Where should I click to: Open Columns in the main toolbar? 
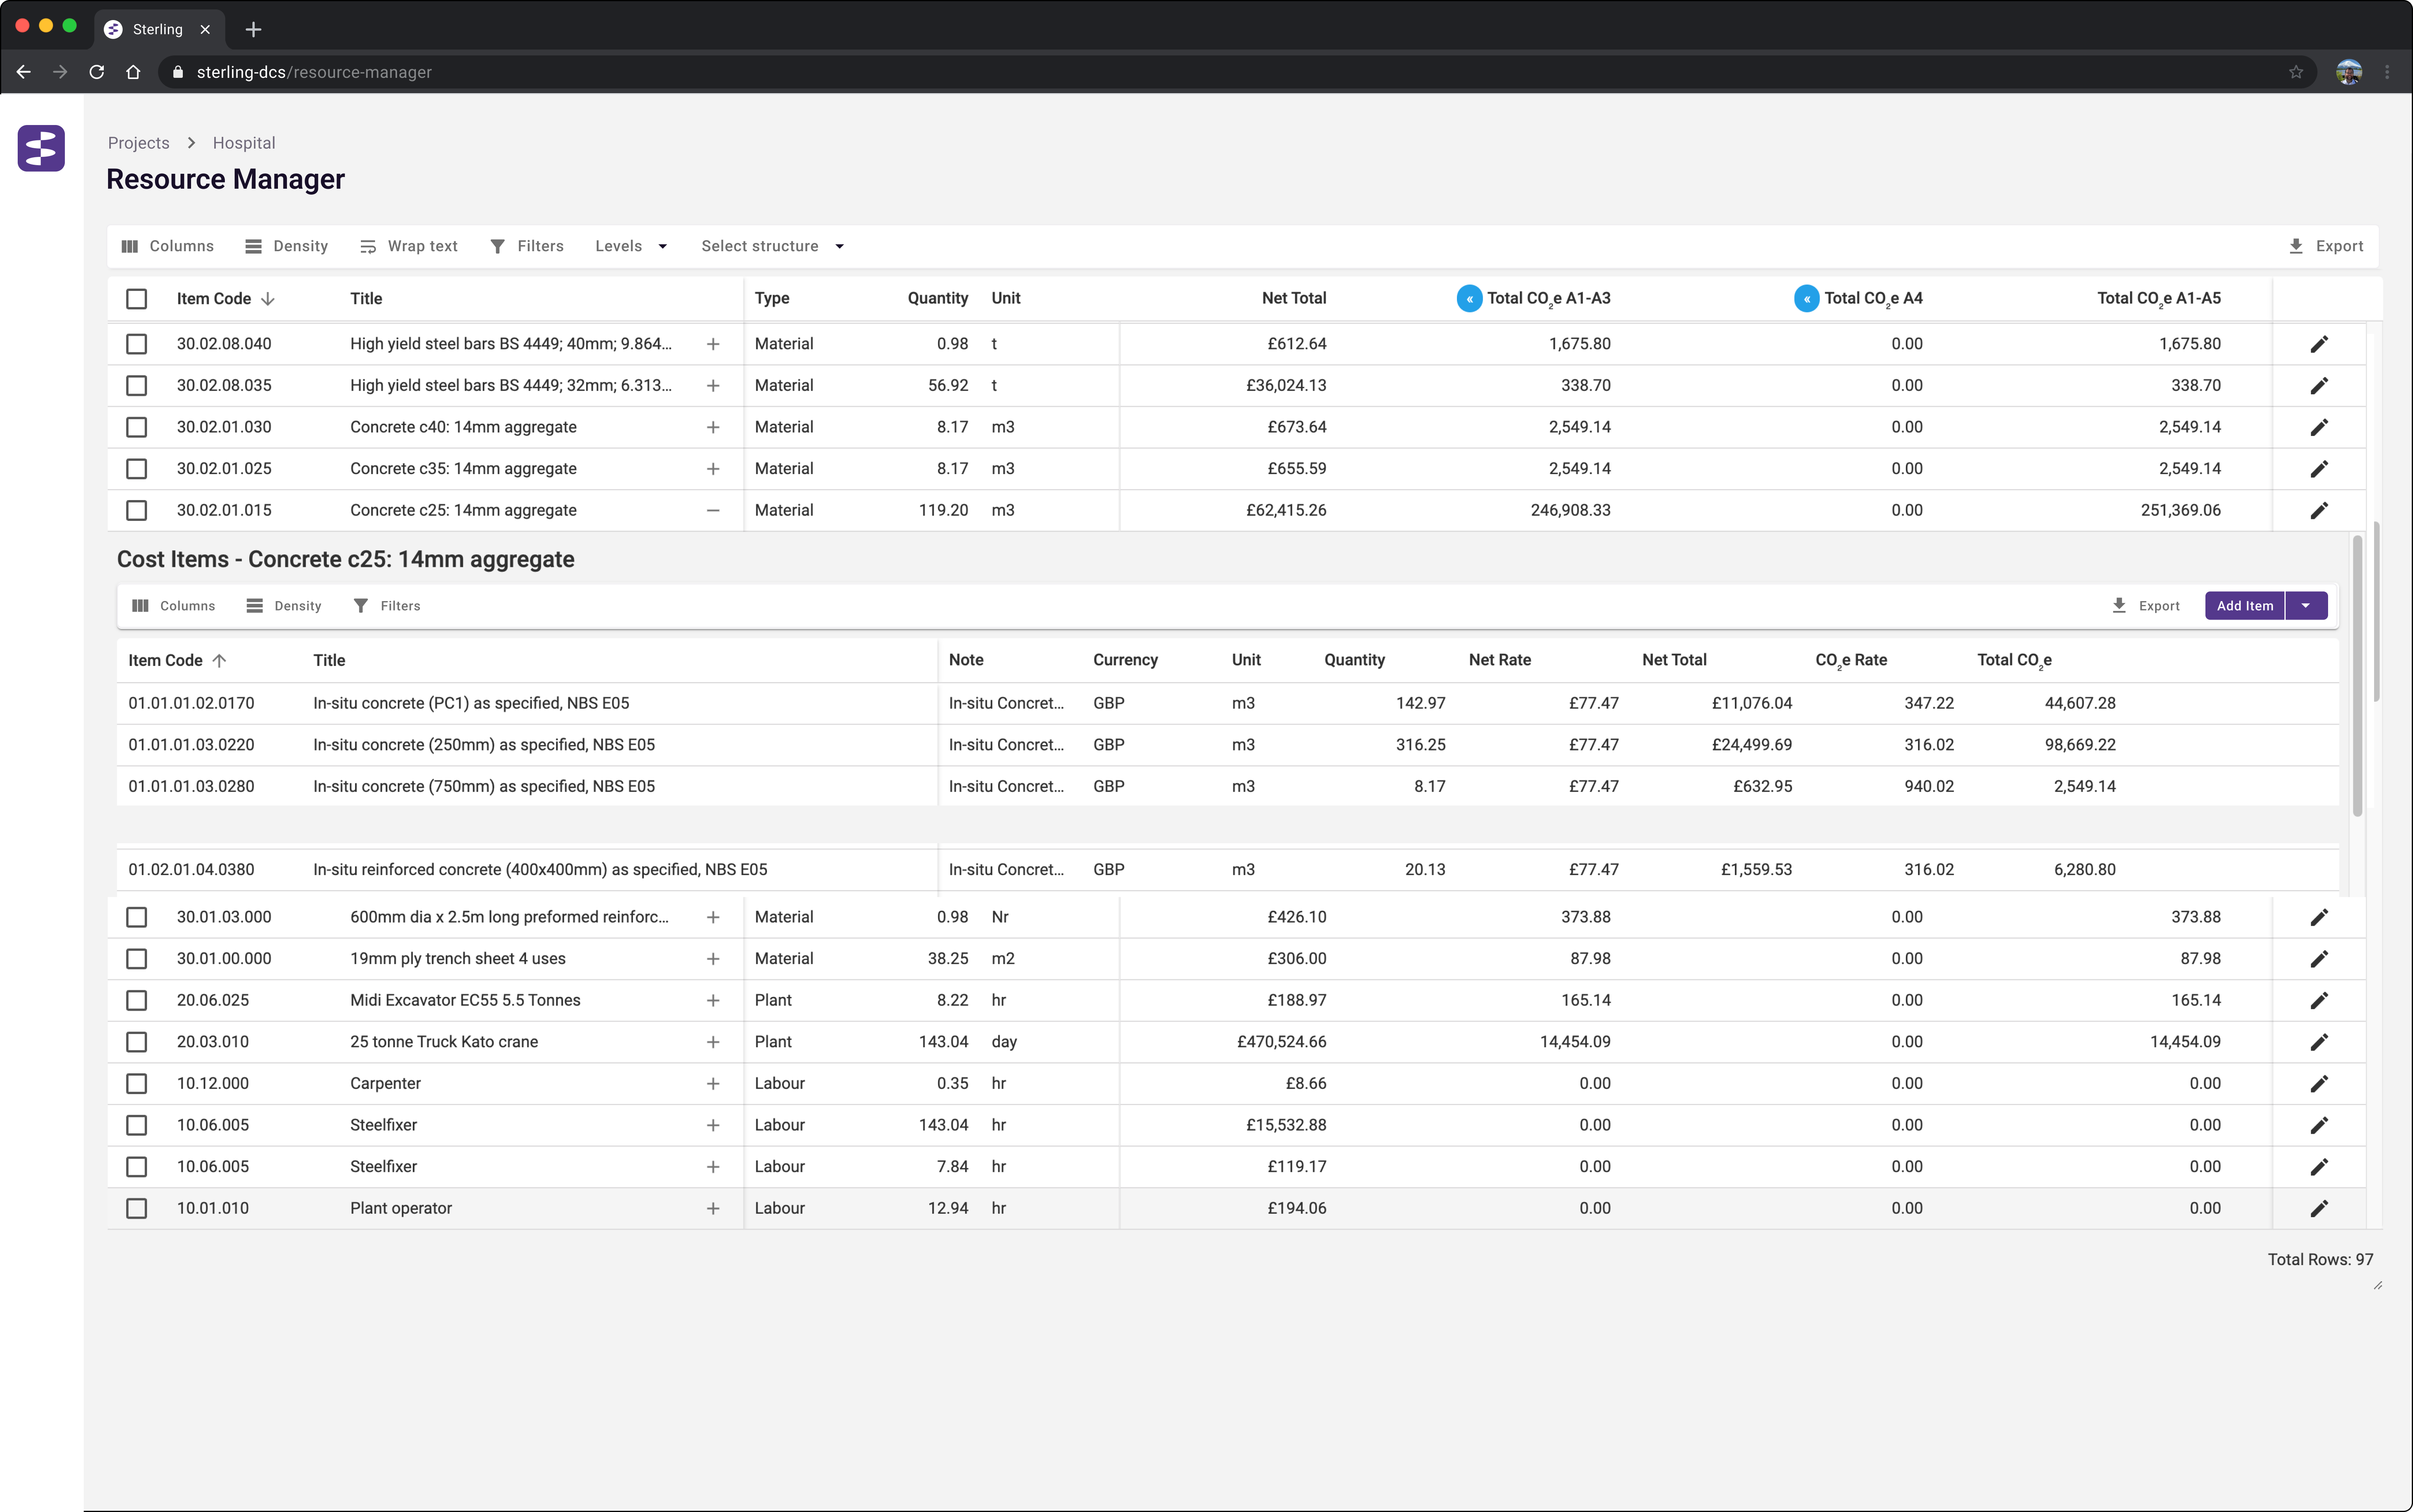tap(167, 246)
